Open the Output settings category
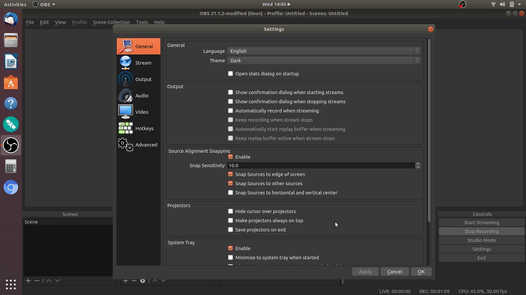Screen dimensions: 526x295 pos(138,79)
